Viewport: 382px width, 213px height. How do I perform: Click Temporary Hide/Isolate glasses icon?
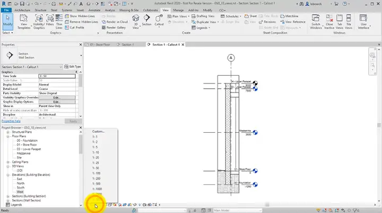pos(135,205)
